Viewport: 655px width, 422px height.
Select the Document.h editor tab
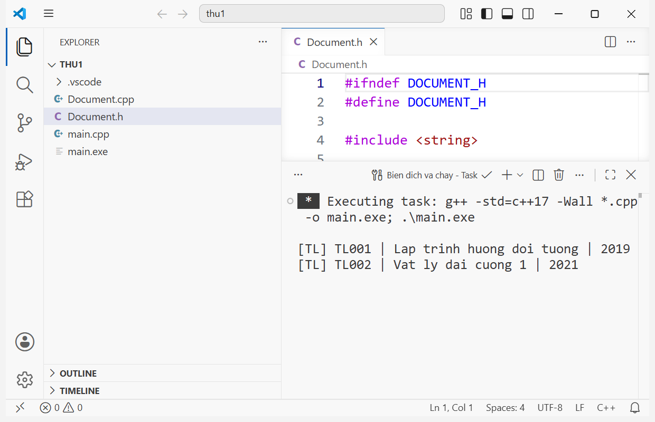(333, 42)
